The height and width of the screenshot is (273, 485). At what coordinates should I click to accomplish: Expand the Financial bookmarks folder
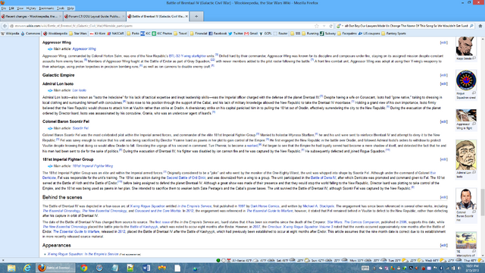(199, 33)
